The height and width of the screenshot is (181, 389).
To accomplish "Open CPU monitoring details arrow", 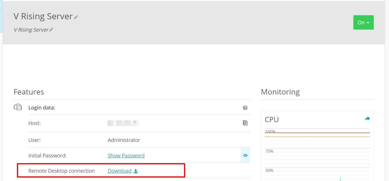I will click(x=367, y=119).
